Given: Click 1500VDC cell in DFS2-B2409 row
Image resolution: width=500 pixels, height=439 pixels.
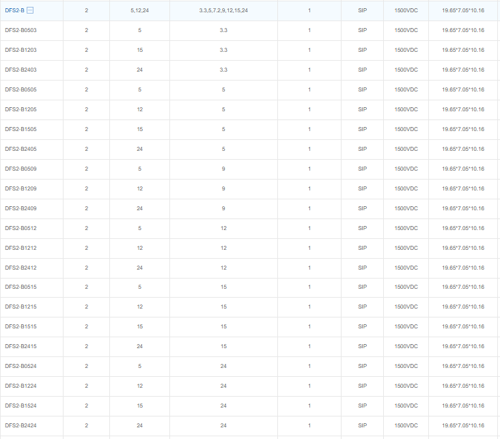Looking at the screenshot, I should [x=406, y=208].
